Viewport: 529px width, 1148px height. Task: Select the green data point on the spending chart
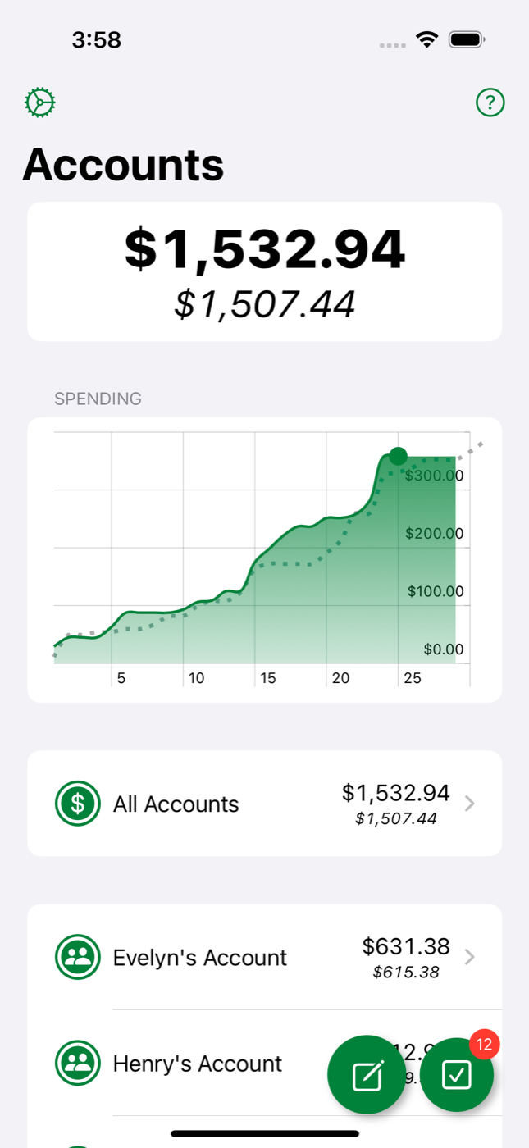click(x=399, y=456)
